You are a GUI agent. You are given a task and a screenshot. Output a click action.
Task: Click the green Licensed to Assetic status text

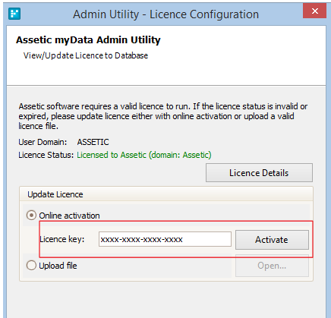click(144, 155)
